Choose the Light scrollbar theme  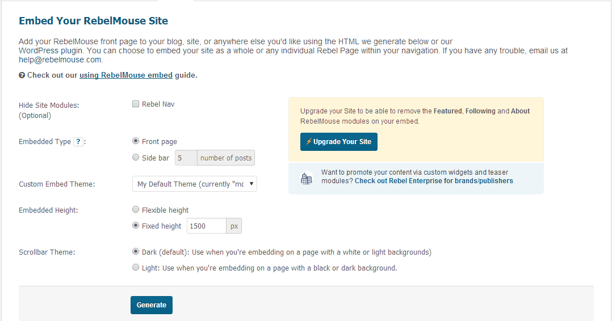[x=136, y=268]
